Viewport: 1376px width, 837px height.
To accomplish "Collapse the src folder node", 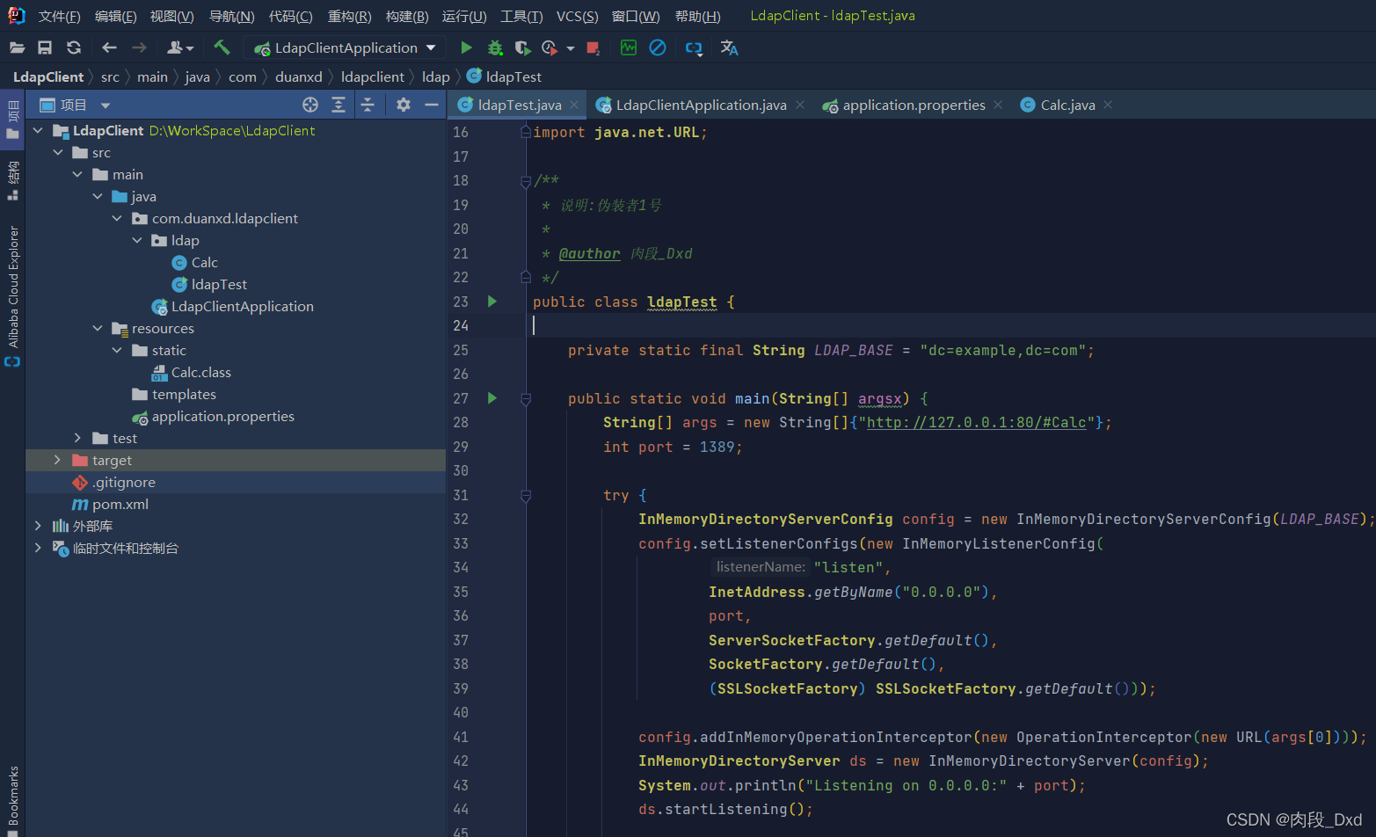I will pyautogui.click(x=58, y=152).
